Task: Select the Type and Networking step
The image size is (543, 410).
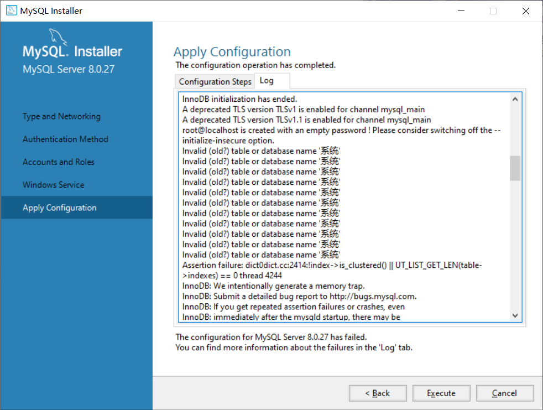Action: click(x=61, y=116)
